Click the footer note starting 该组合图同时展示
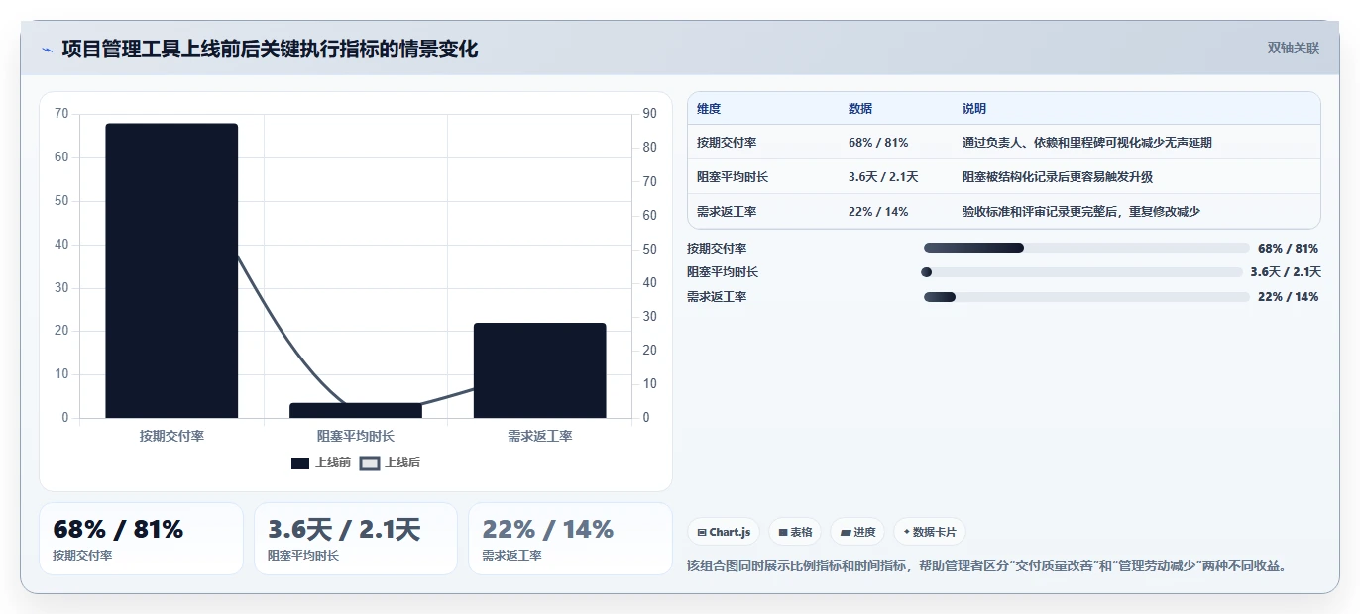The image size is (1360, 614). point(986,565)
